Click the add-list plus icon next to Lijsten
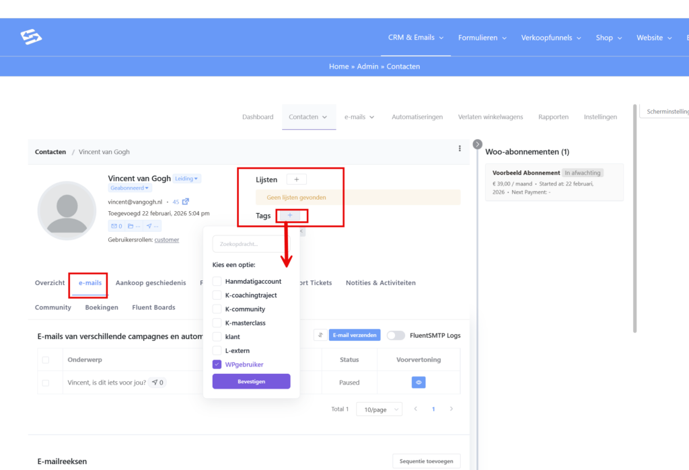Screen dimensions: 689x470 [296, 180]
